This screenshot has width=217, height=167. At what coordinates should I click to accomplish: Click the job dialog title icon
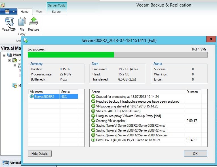click(x=26, y=40)
